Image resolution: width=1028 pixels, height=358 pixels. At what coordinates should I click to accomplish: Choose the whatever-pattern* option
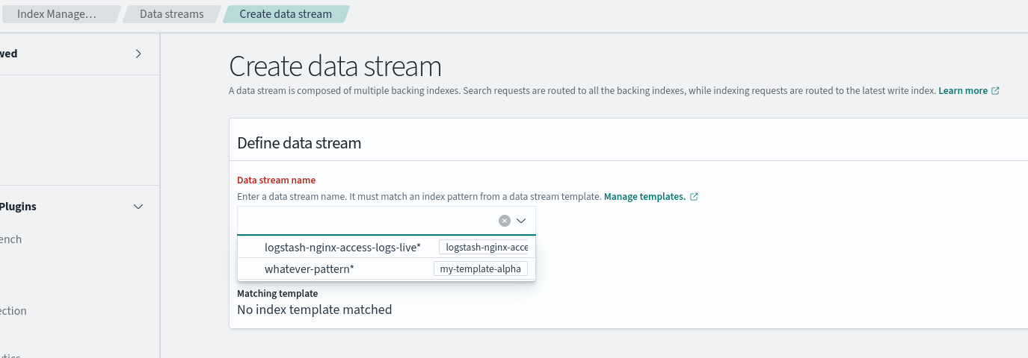pyautogui.click(x=310, y=268)
